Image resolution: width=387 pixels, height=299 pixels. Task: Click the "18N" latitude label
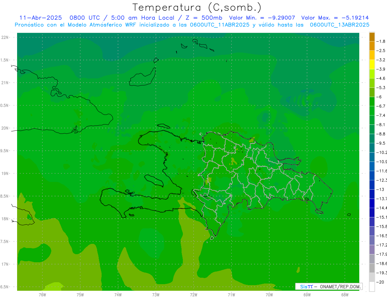tap(5, 219)
